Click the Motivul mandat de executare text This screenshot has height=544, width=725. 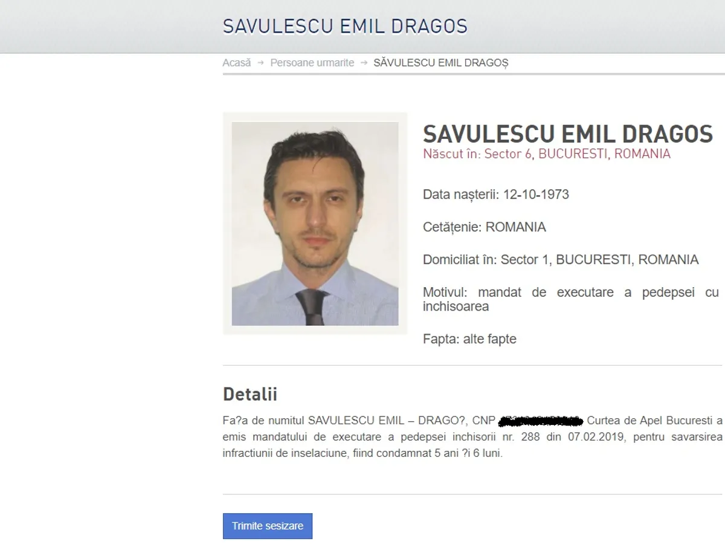pos(571,299)
